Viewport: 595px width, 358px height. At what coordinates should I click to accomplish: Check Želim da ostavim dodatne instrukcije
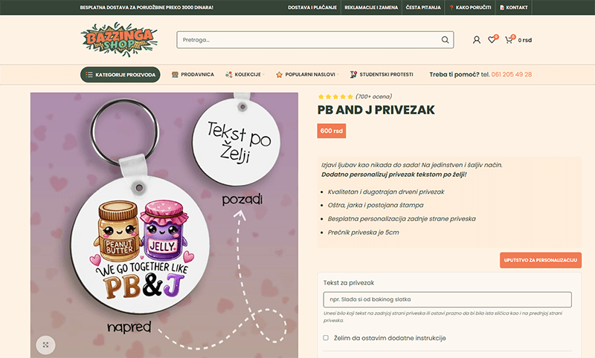click(326, 337)
